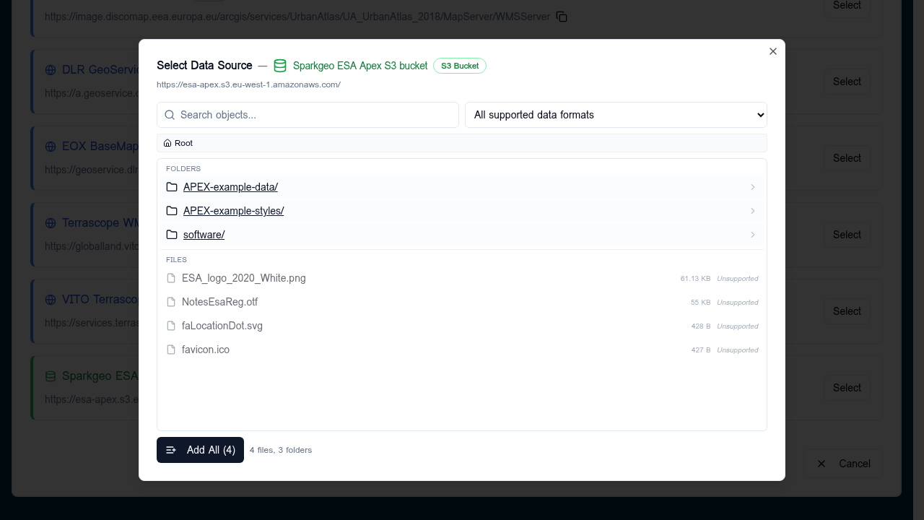This screenshot has width=924, height=520.
Task: Select file favicon.ico
Action: point(462,350)
